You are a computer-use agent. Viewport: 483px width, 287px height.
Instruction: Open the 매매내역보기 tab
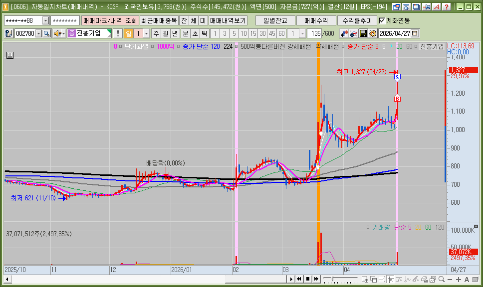coord(228,20)
